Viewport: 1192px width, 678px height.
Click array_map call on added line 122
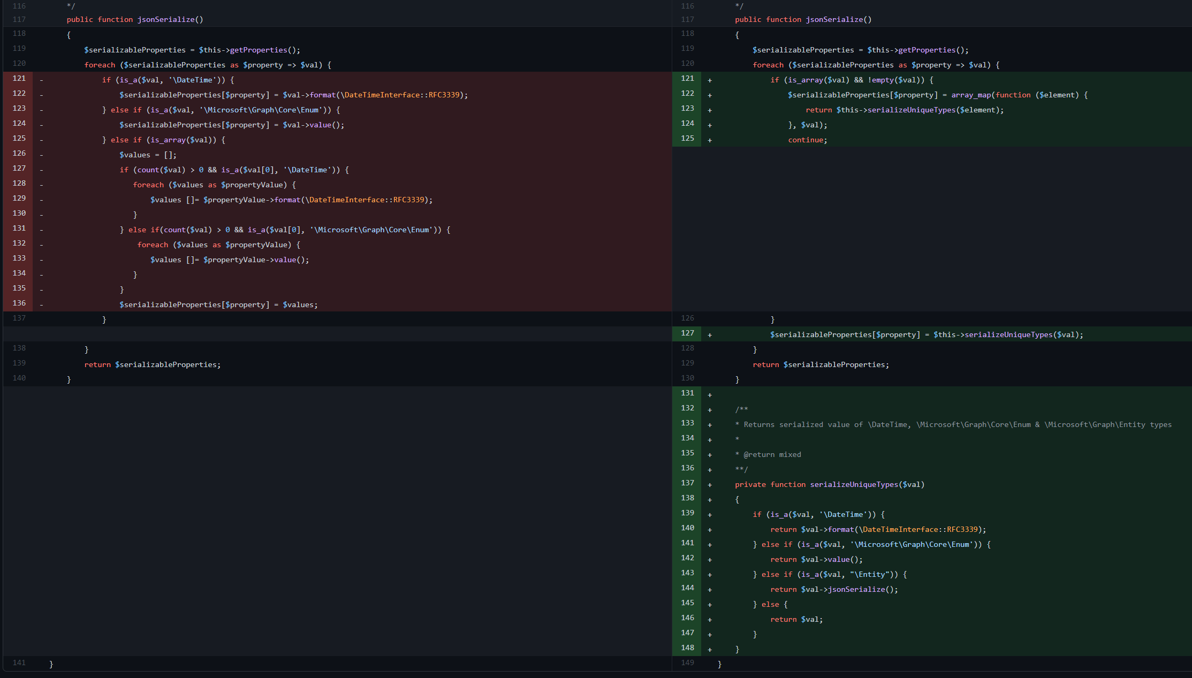971,95
